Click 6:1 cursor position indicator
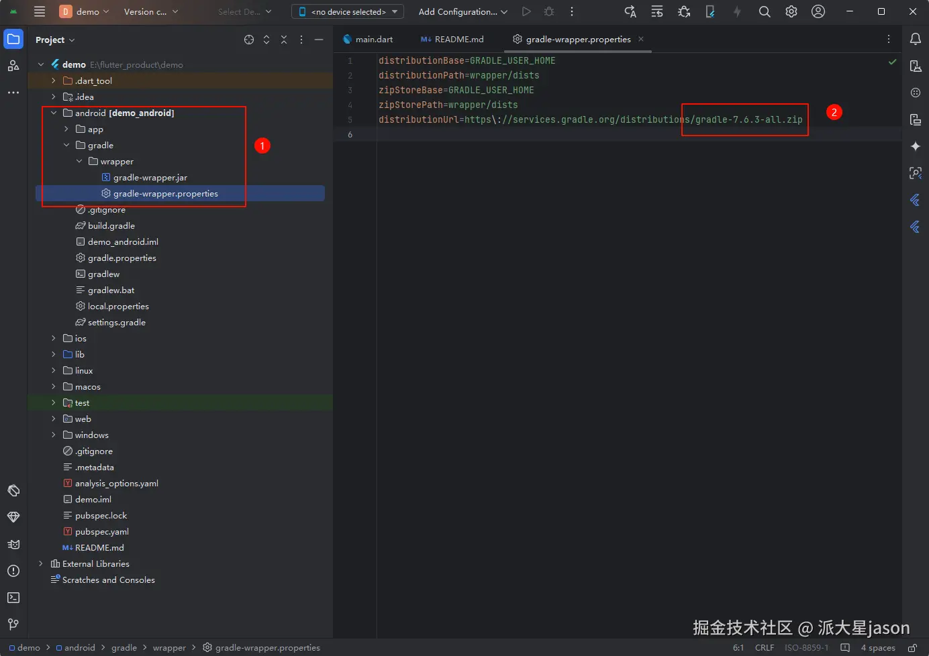This screenshot has height=656, width=929. click(x=738, y=647)
